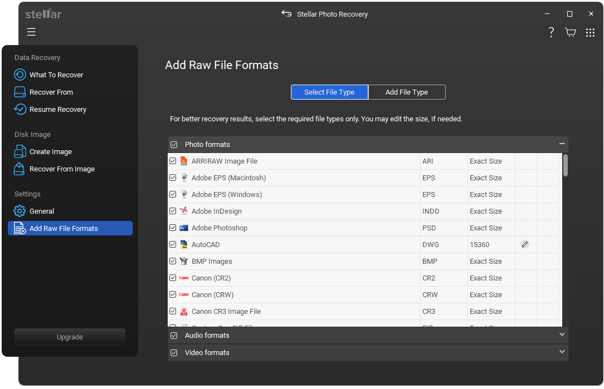Click Exact Size in the BMP Images row

pos(485,261)
